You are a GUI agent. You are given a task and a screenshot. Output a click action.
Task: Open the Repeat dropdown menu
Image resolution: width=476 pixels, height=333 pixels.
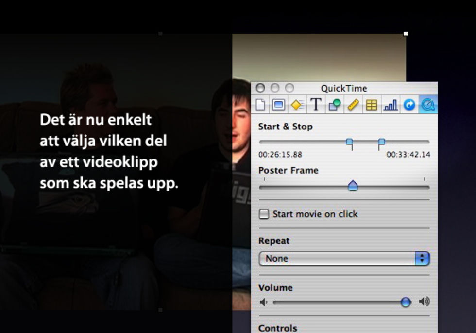[344, 258]
